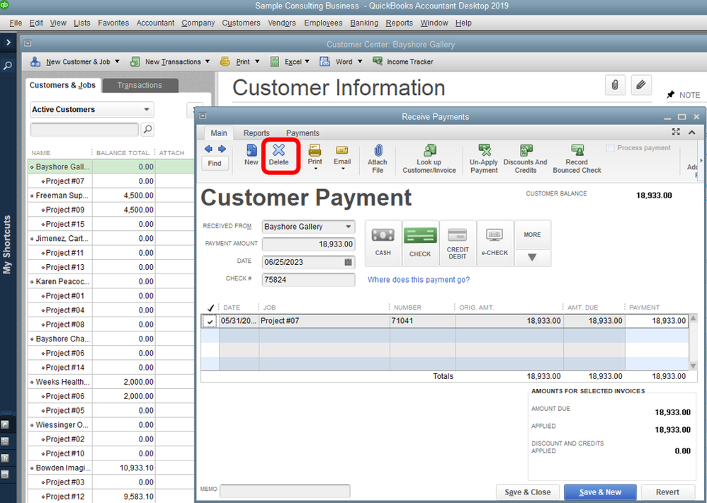
Task: Click the Save & Close button
Action: click(528, 492)
